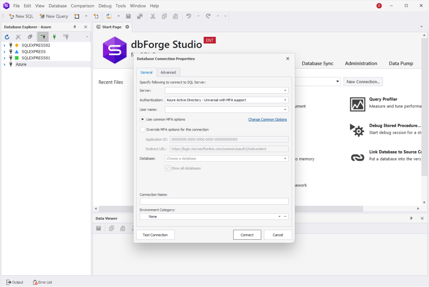The width and height of the screenshot is (429, 287).
Task: Select Use common MFA options radio button
Action: tap(142, 120)
